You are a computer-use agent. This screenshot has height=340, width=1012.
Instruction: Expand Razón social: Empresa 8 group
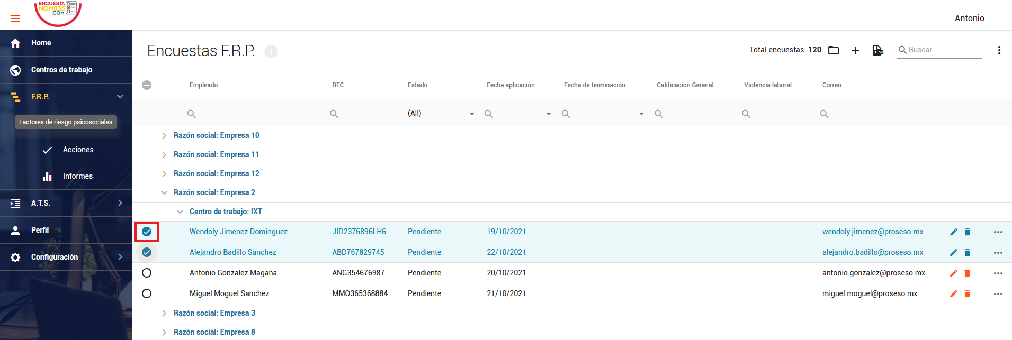click(164, 333)
